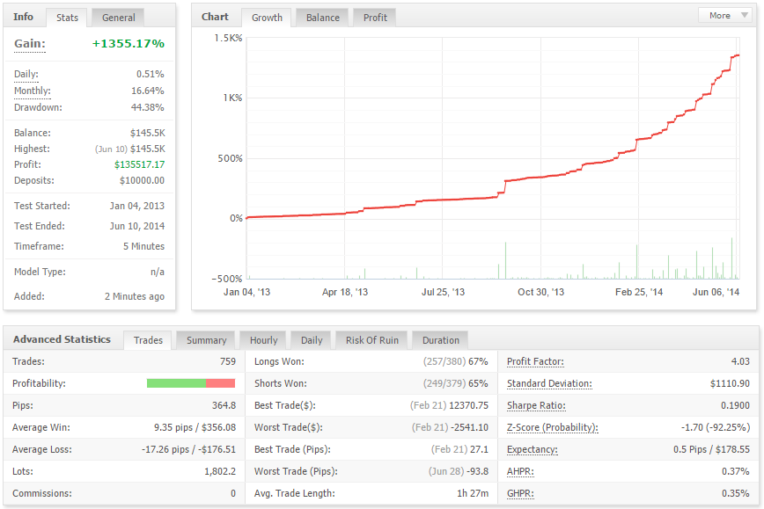Select the Trades statistics tab
This screenshot has height=509, width=764.
click(x=148, y=340)
